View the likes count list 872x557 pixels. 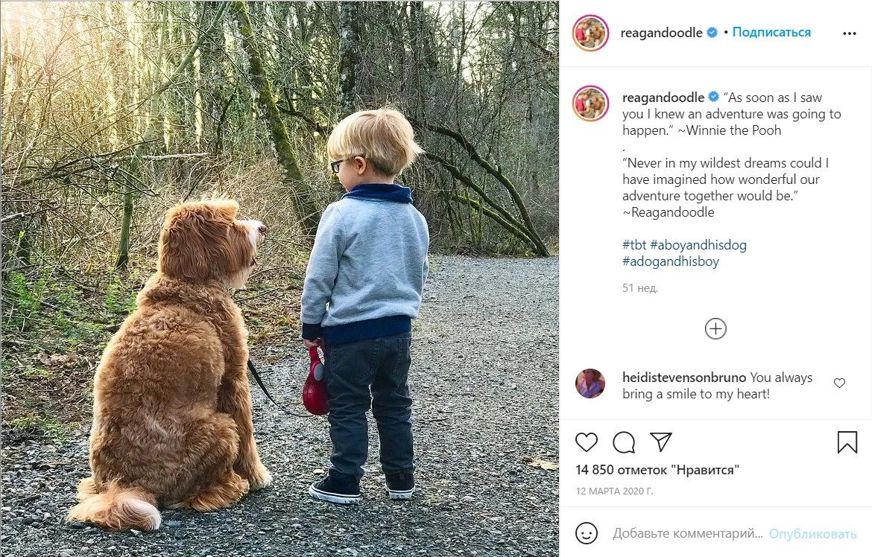click(657, 470)
